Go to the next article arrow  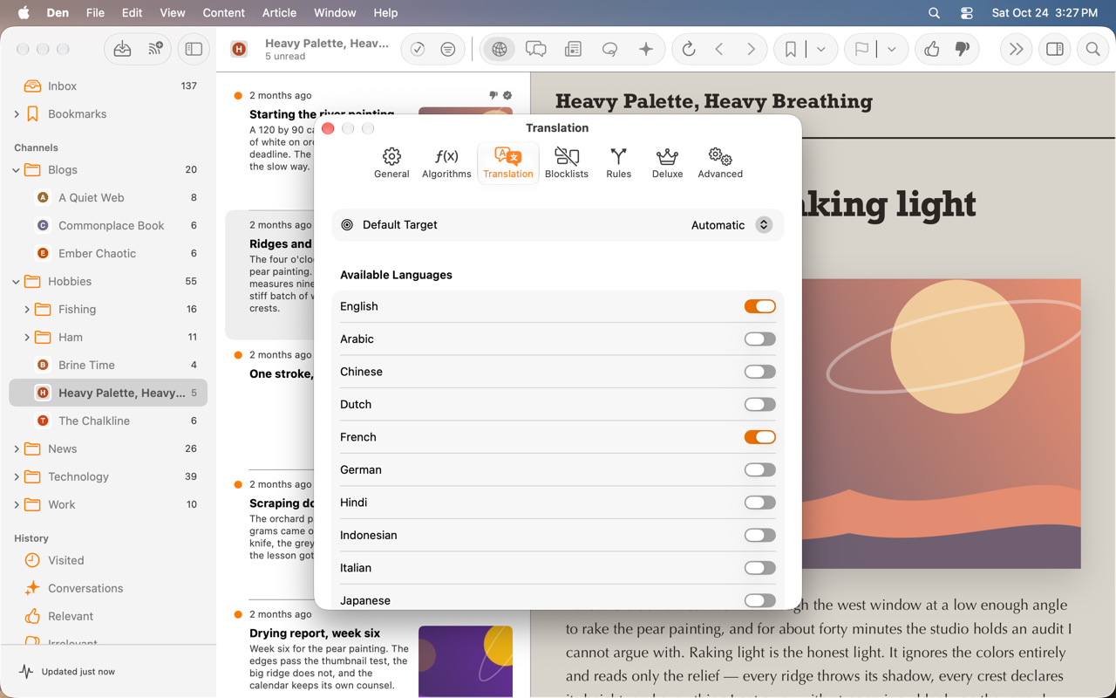pyautogui.click(x=751, y=50)
